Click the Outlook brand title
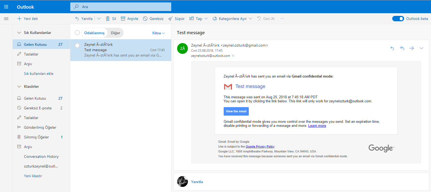 pyautogui.click(x=25, y=7)
